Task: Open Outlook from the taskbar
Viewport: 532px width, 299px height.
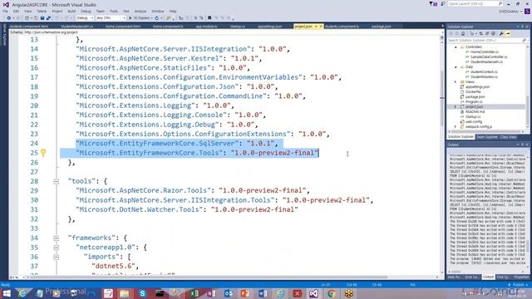Action: pos(229,293)
